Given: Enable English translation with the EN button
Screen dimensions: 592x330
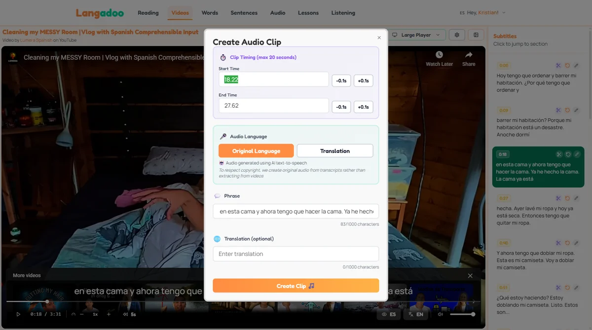Looking at the screenshot, I should (x=415, y=314).
